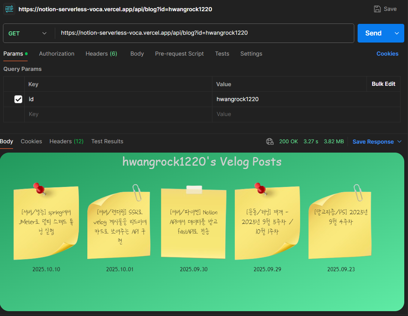Open the request Headers (6) tab
The width and height of the screenshot is (408, 316).
[101, 54]
